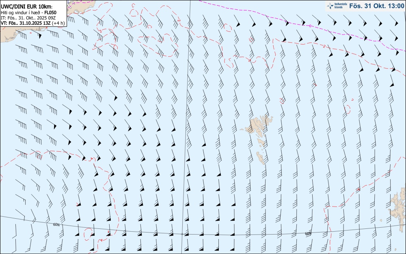
Task: Click the western 60N latitude label
Action: pyautogui.click(x=56, y=224)
